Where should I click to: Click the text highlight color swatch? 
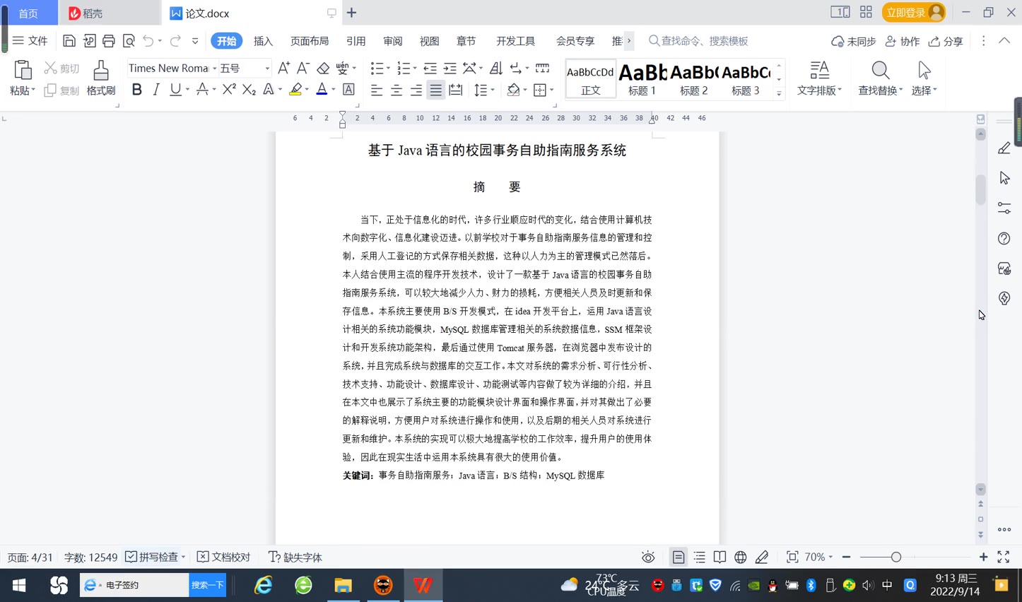295,90
